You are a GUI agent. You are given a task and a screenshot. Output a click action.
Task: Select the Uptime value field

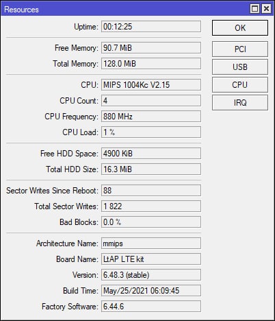click(x=151, y=27)
